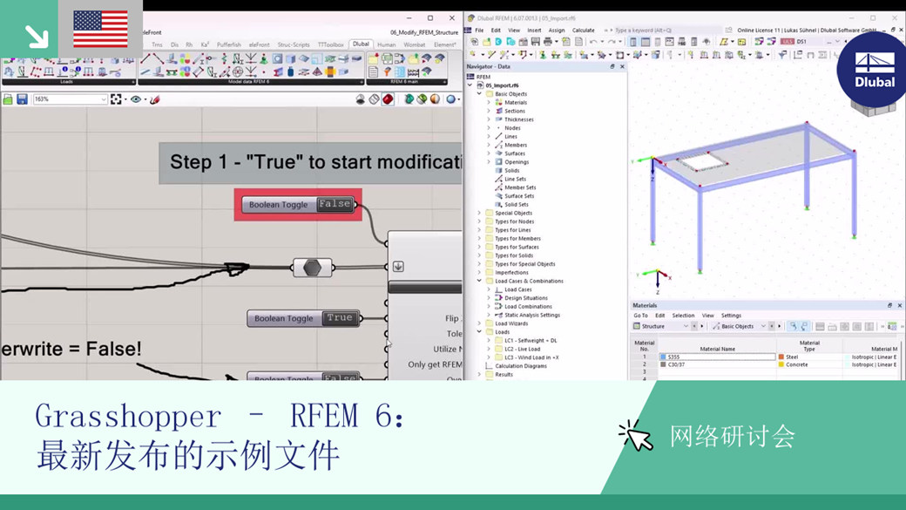Image resolution: width=906 pixels, height=510 pixels.
Task: Expand the Load Wizards folder
Action: pyautogui.click(x=479, y=323)
